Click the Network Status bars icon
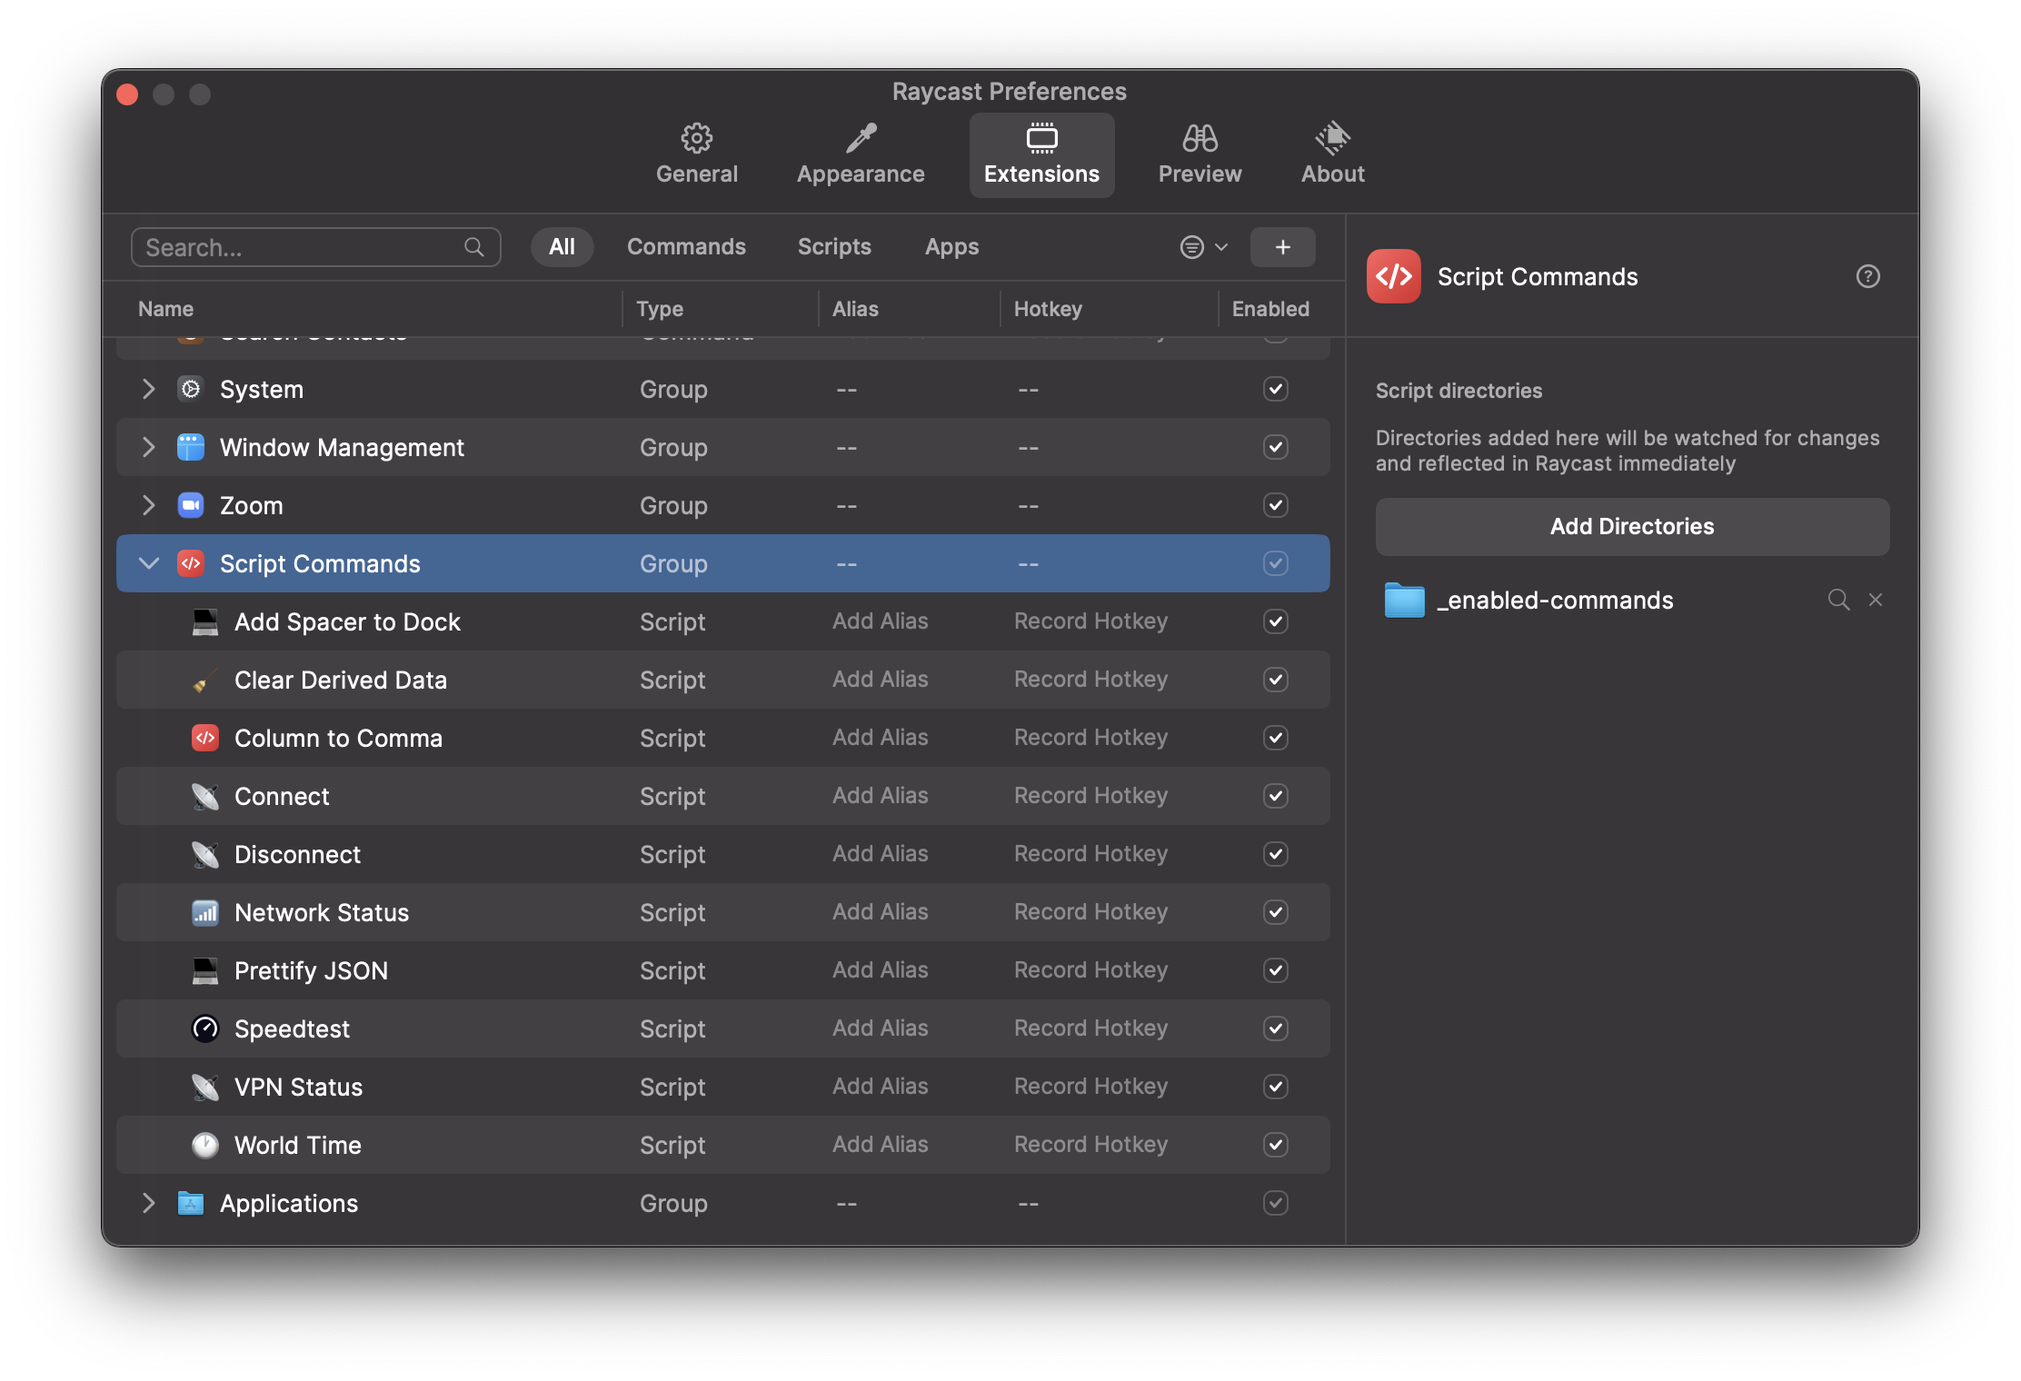The width and height of the screenshot is (2021, 1381). tap(205, 912)
